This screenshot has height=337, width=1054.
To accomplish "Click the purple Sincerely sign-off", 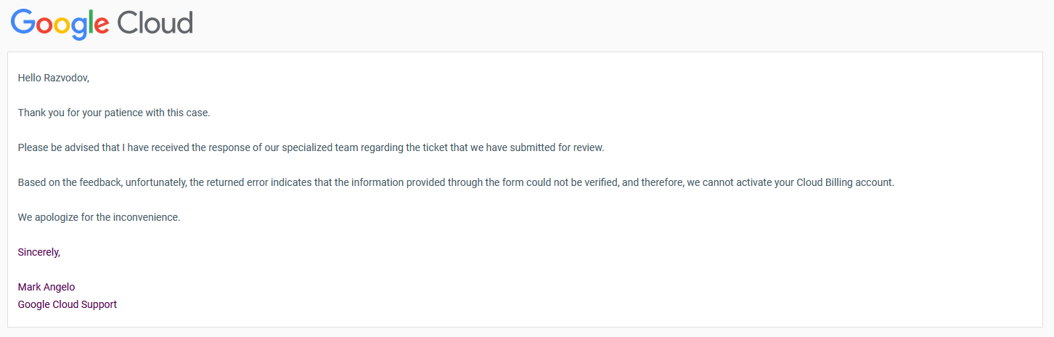I will point(39,252).
